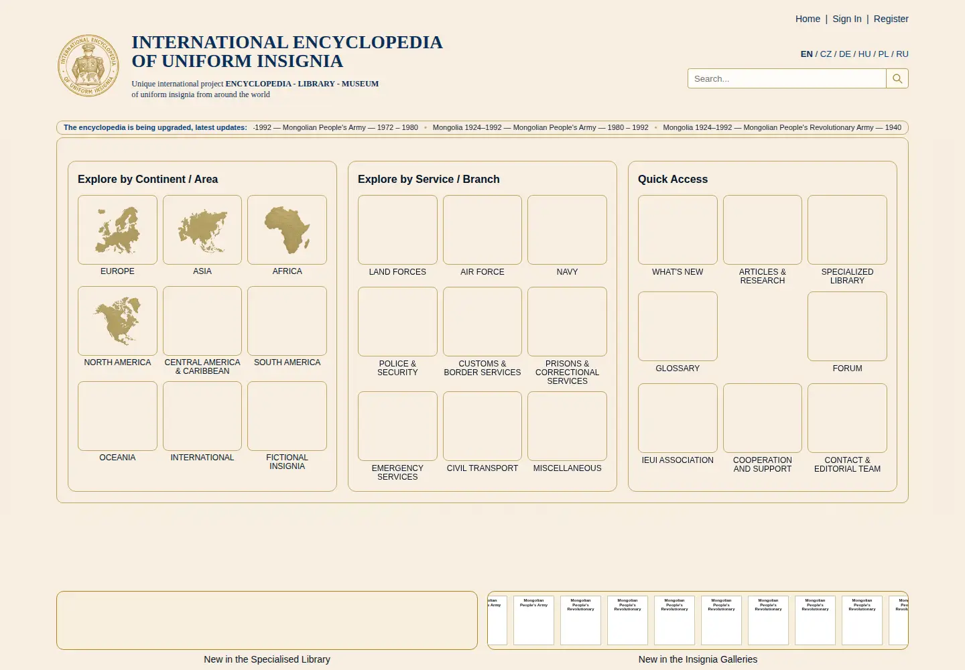Open the Mongolian People's Army gallery thumbnail
The width and height of the screenshot is (965, 670).
coord(533,620)
